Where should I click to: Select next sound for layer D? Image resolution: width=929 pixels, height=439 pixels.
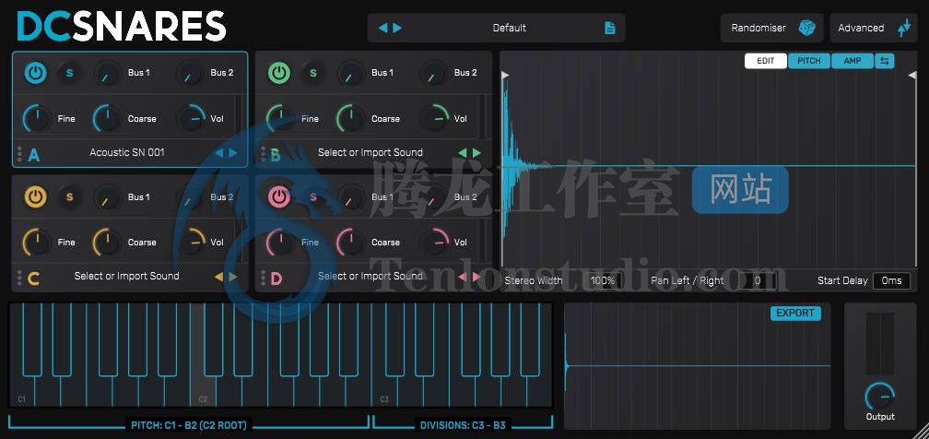[x=477, y=277]
